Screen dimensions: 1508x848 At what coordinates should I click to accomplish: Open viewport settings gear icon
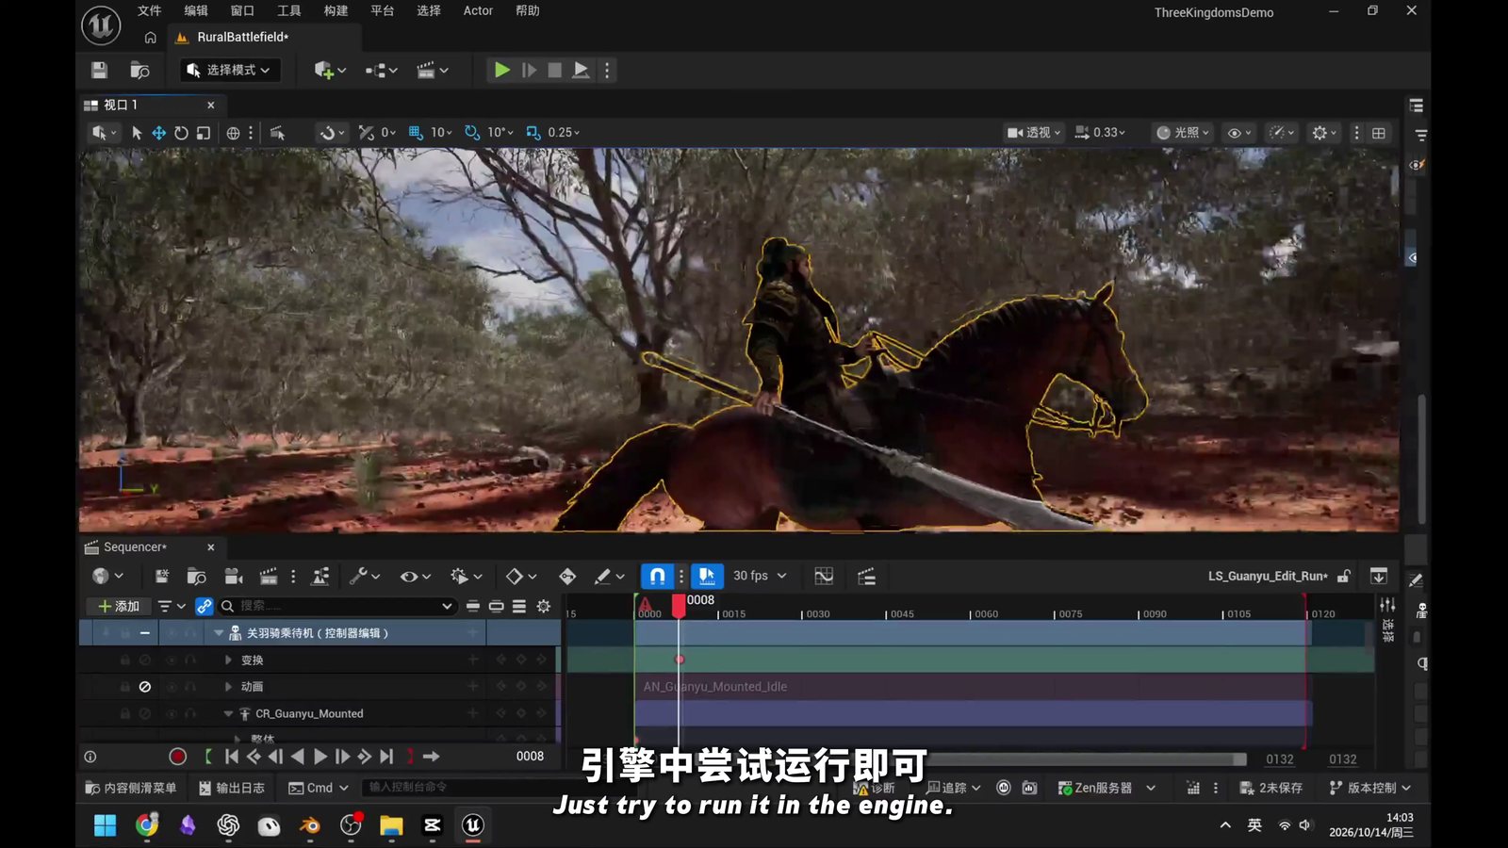coord(1324,133)
